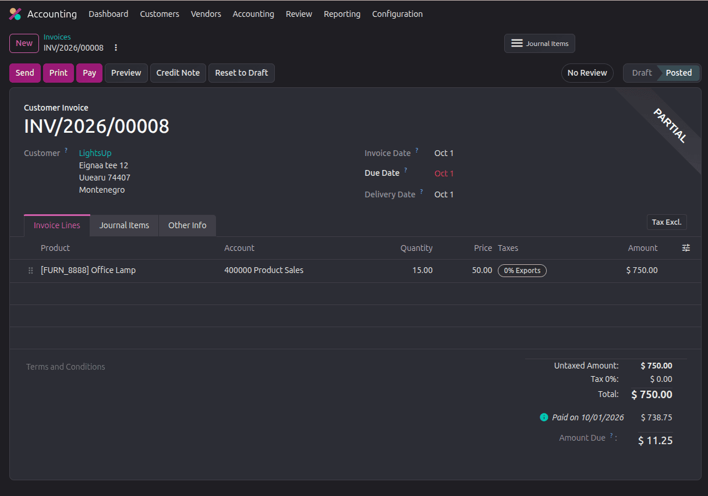The height and width of the screenshot is (496, 708).
Task: Click the INV/2026/00008 breadcrumb text
Action: [73, 48]
